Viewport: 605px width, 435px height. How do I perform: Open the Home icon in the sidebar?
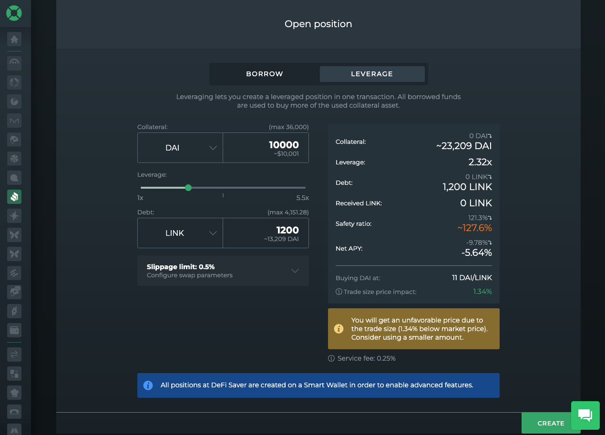pyautogui.click(x=14, y=39)
